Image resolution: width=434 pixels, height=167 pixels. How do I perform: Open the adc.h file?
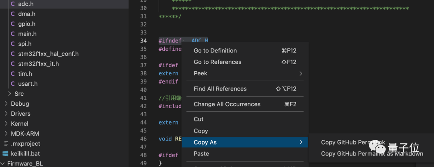click(27, 4)
